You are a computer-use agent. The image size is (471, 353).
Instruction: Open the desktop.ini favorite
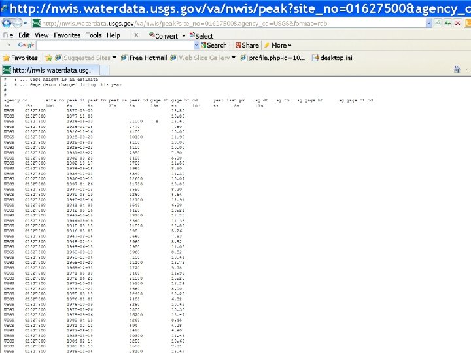coord(332,58)
